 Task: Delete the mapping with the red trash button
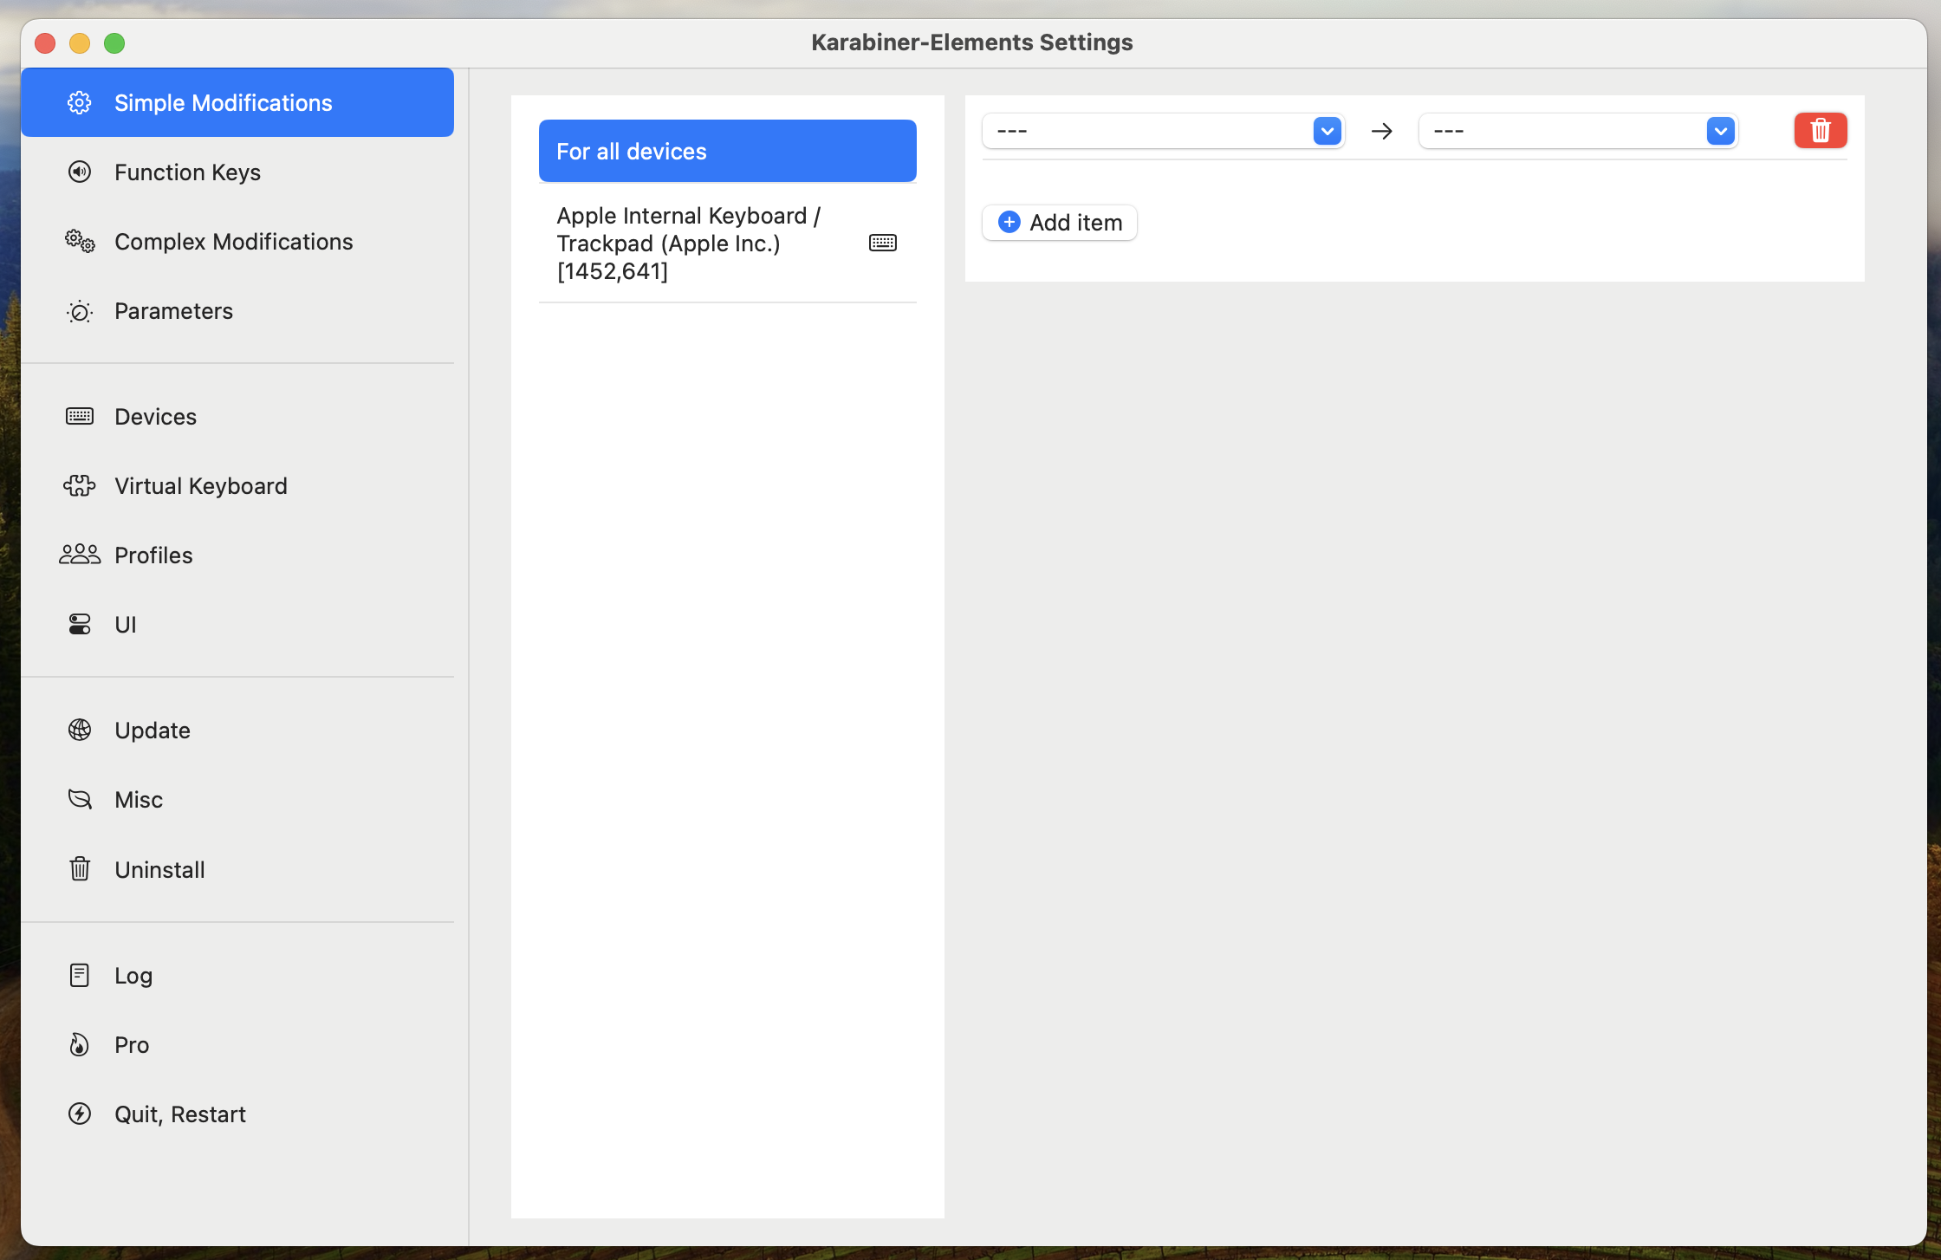(1821, 130)
